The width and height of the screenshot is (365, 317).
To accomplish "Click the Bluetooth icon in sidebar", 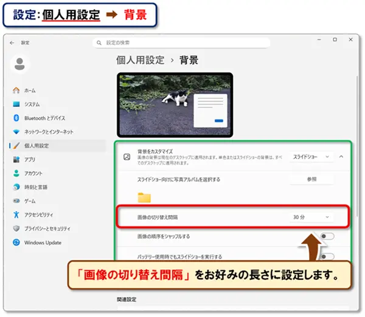I will pyautogui.click(x=16, y=118).
